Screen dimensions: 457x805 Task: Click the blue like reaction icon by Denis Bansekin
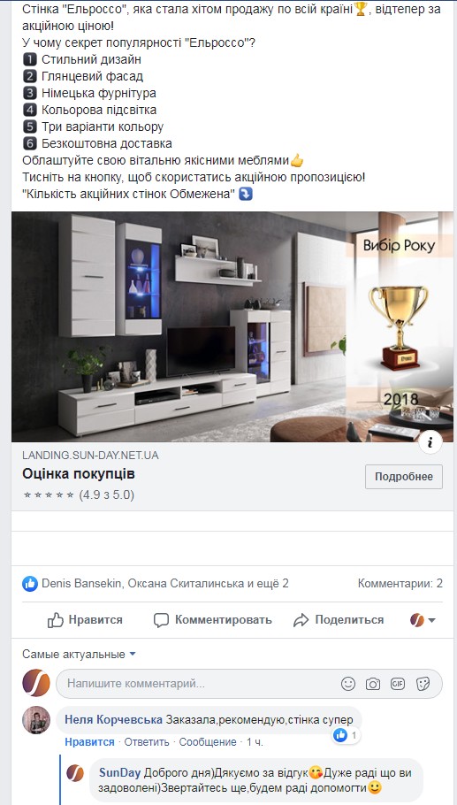click(30, 583)
